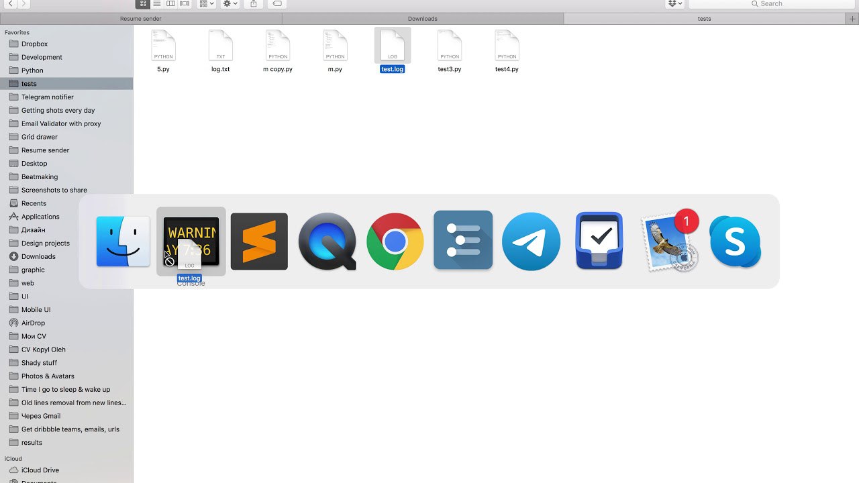The width and height of the screenshot is (859, 483).
Task: Switch to Skype in the app switcher
Action: coord(736,241)
